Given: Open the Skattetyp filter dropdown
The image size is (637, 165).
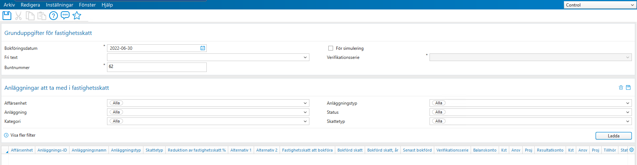Looking at the screenshot, I should point(628,121).
